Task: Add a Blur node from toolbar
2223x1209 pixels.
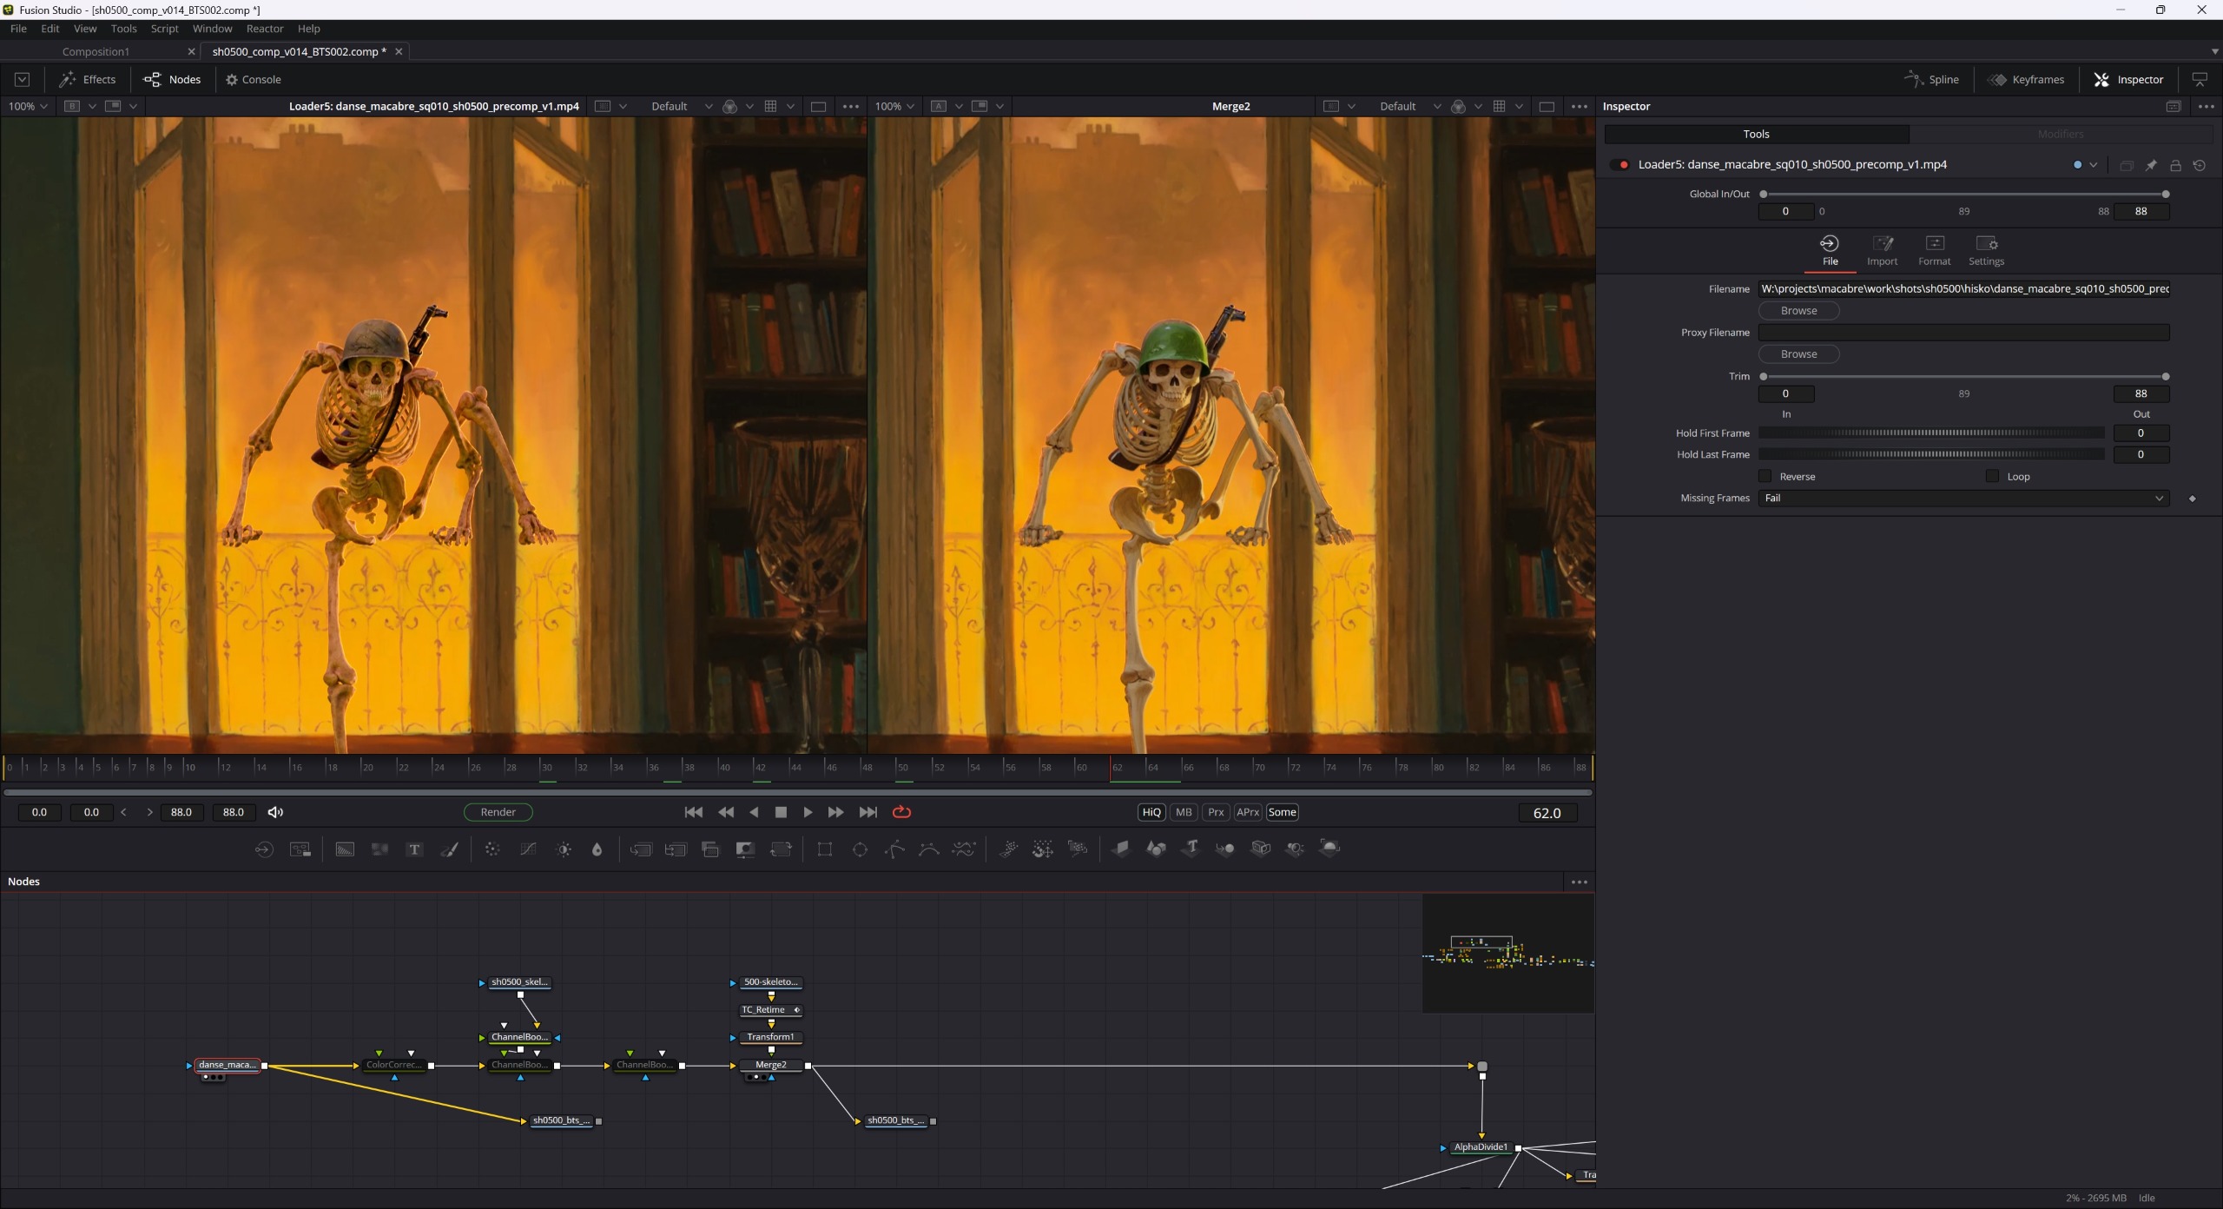Action: 597,849
